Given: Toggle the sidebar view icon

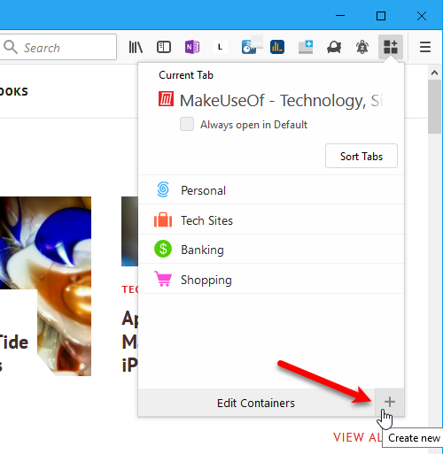Looking at the screenshot, I should [x=164, y=47].
